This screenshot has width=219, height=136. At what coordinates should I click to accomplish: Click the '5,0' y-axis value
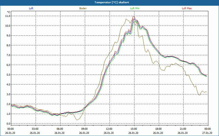(8, 75)
